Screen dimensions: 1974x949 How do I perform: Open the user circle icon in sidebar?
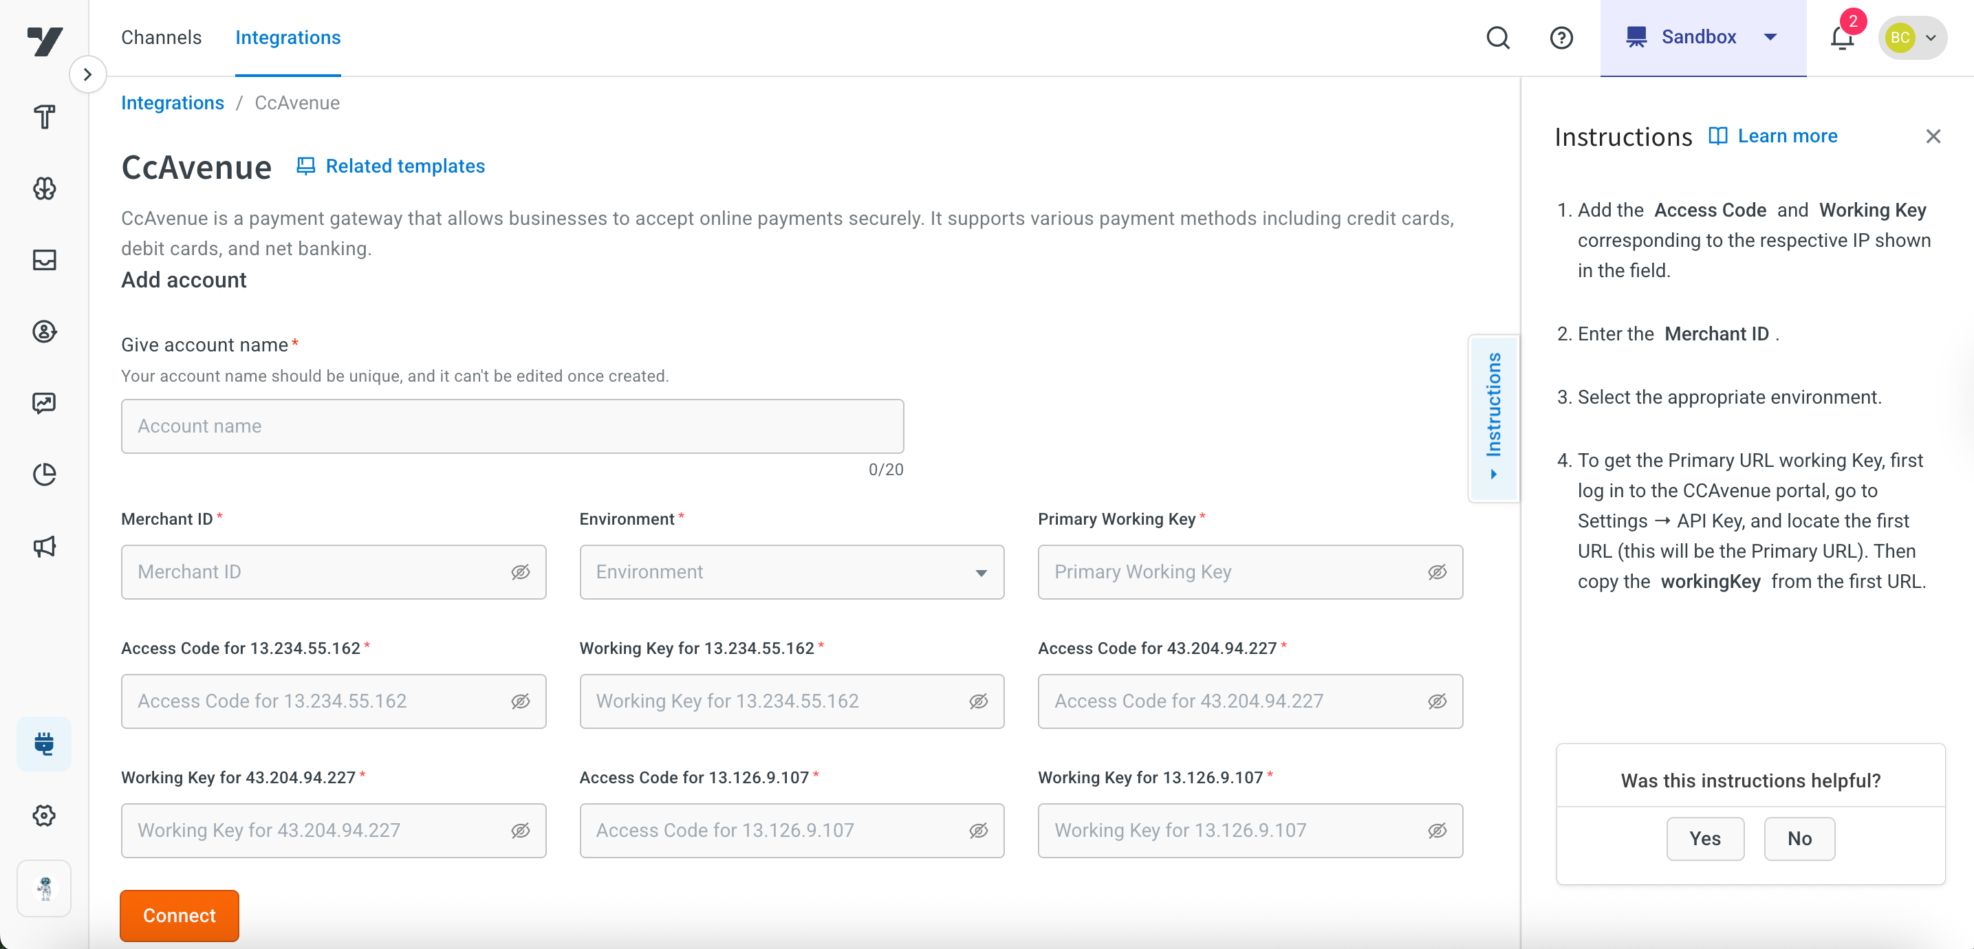[45, 331]
